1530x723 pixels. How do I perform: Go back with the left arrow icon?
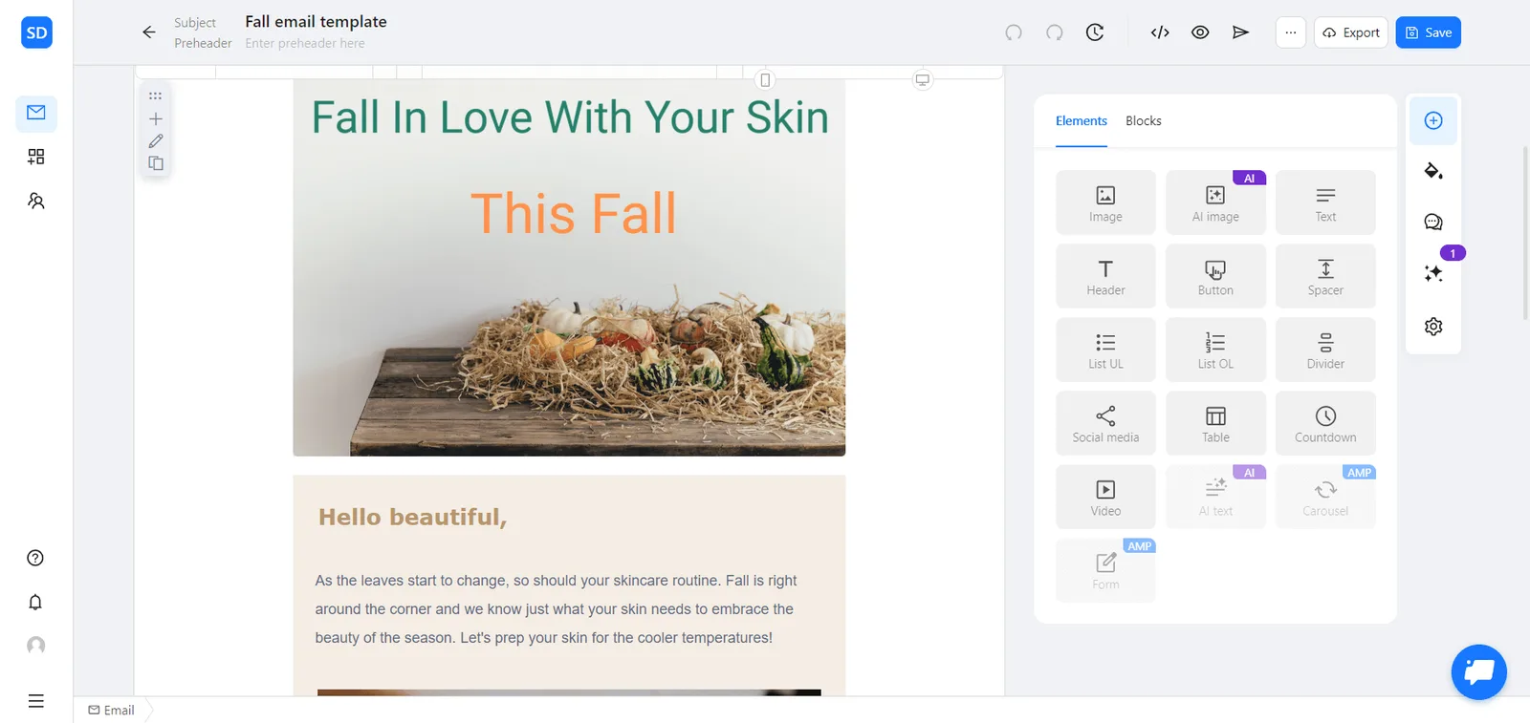[x=149, y=32]
